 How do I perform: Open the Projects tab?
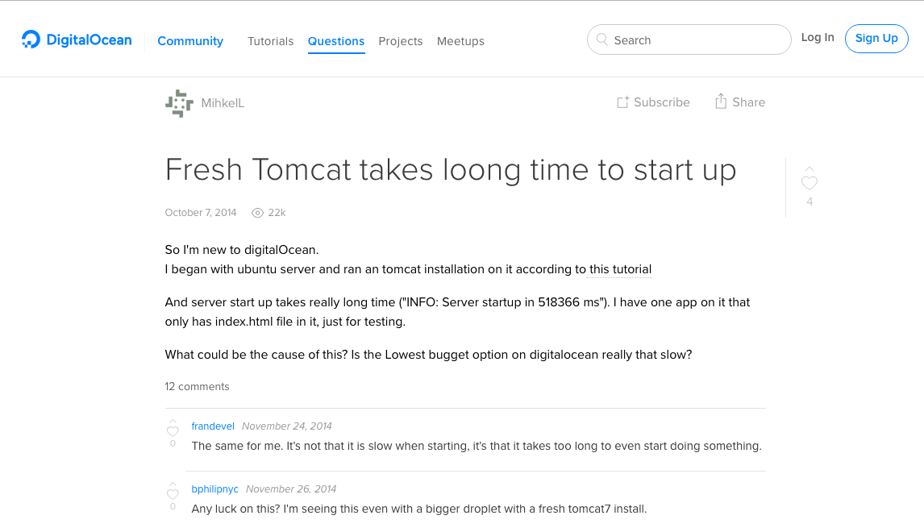[x=400, y=41]
